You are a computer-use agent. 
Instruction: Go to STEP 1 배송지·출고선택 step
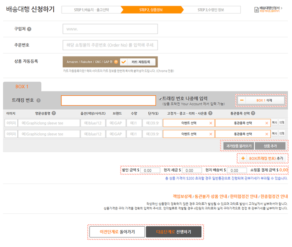click(92, 10)
